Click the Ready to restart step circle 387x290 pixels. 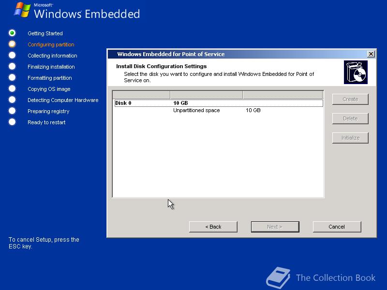(x=12, y=122)
